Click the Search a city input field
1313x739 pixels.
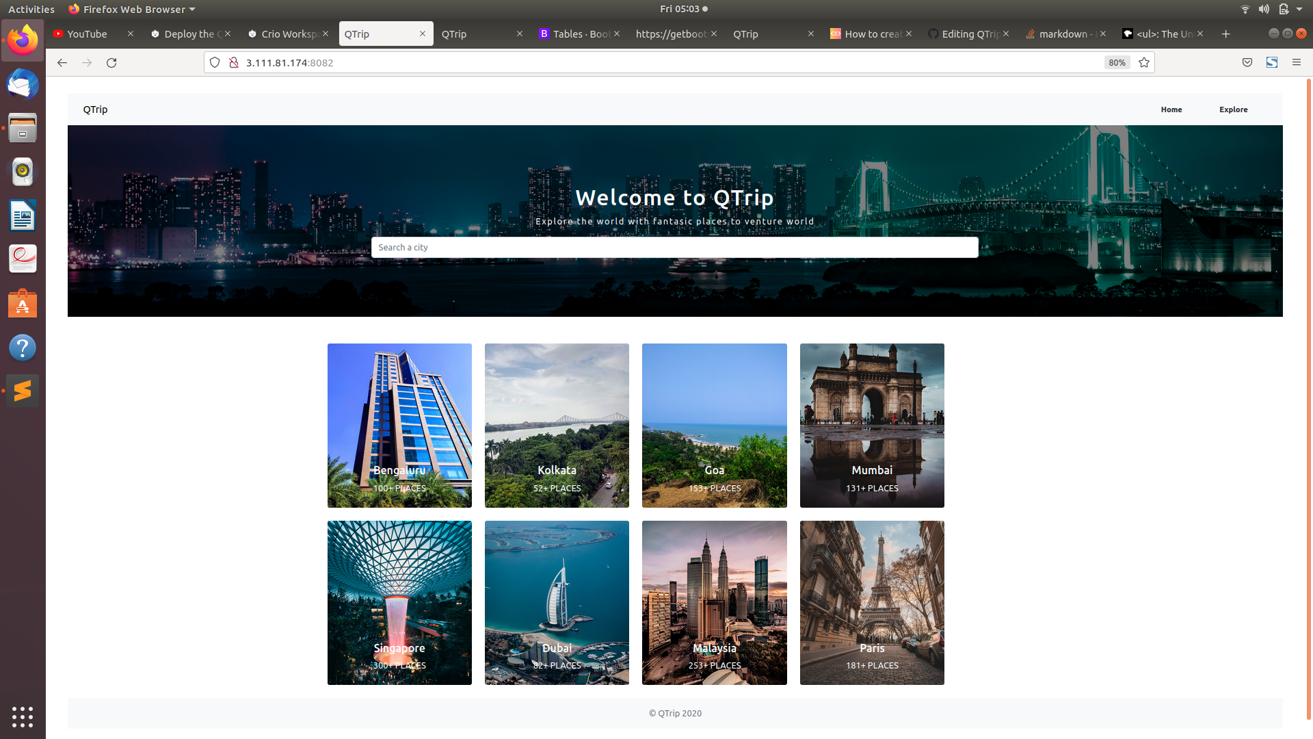(674, 247)
